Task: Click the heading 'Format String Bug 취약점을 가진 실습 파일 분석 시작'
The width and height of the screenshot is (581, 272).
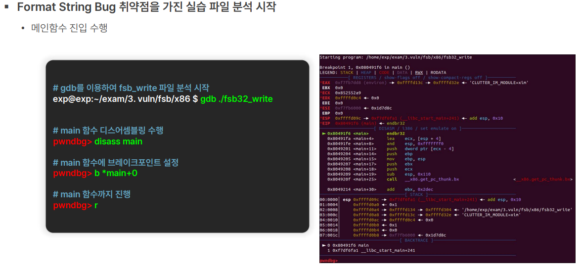Action: [x=146, y=6]
